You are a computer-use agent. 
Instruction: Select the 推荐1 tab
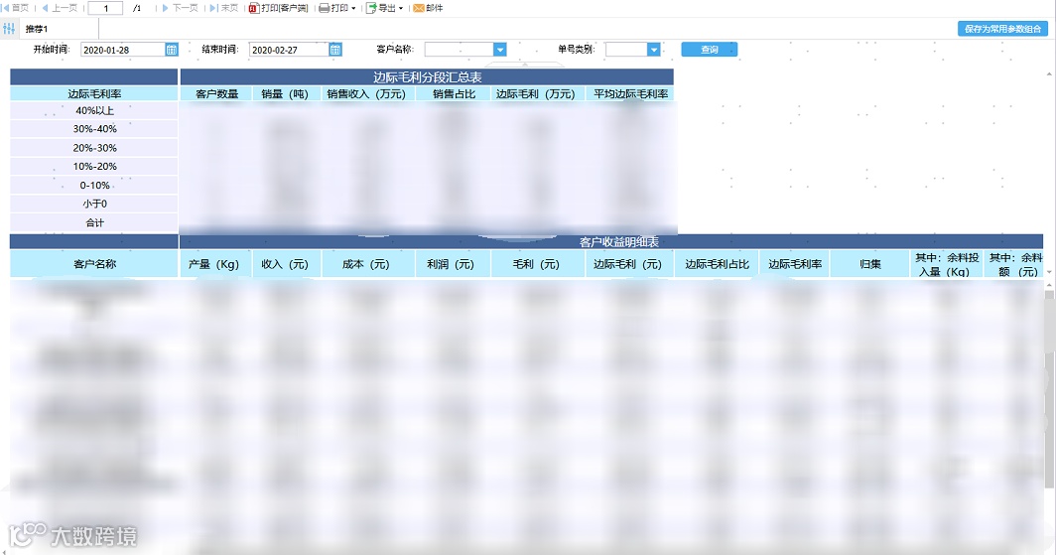click(37, 29)
